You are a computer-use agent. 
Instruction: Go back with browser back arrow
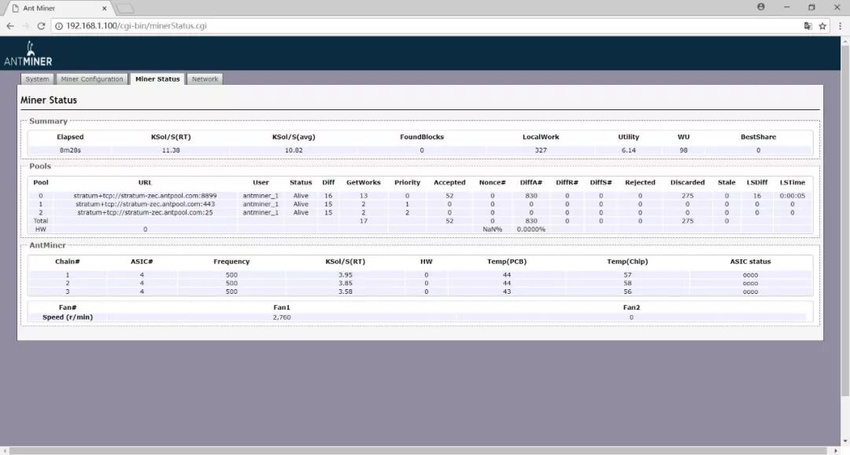click(9, 26)
